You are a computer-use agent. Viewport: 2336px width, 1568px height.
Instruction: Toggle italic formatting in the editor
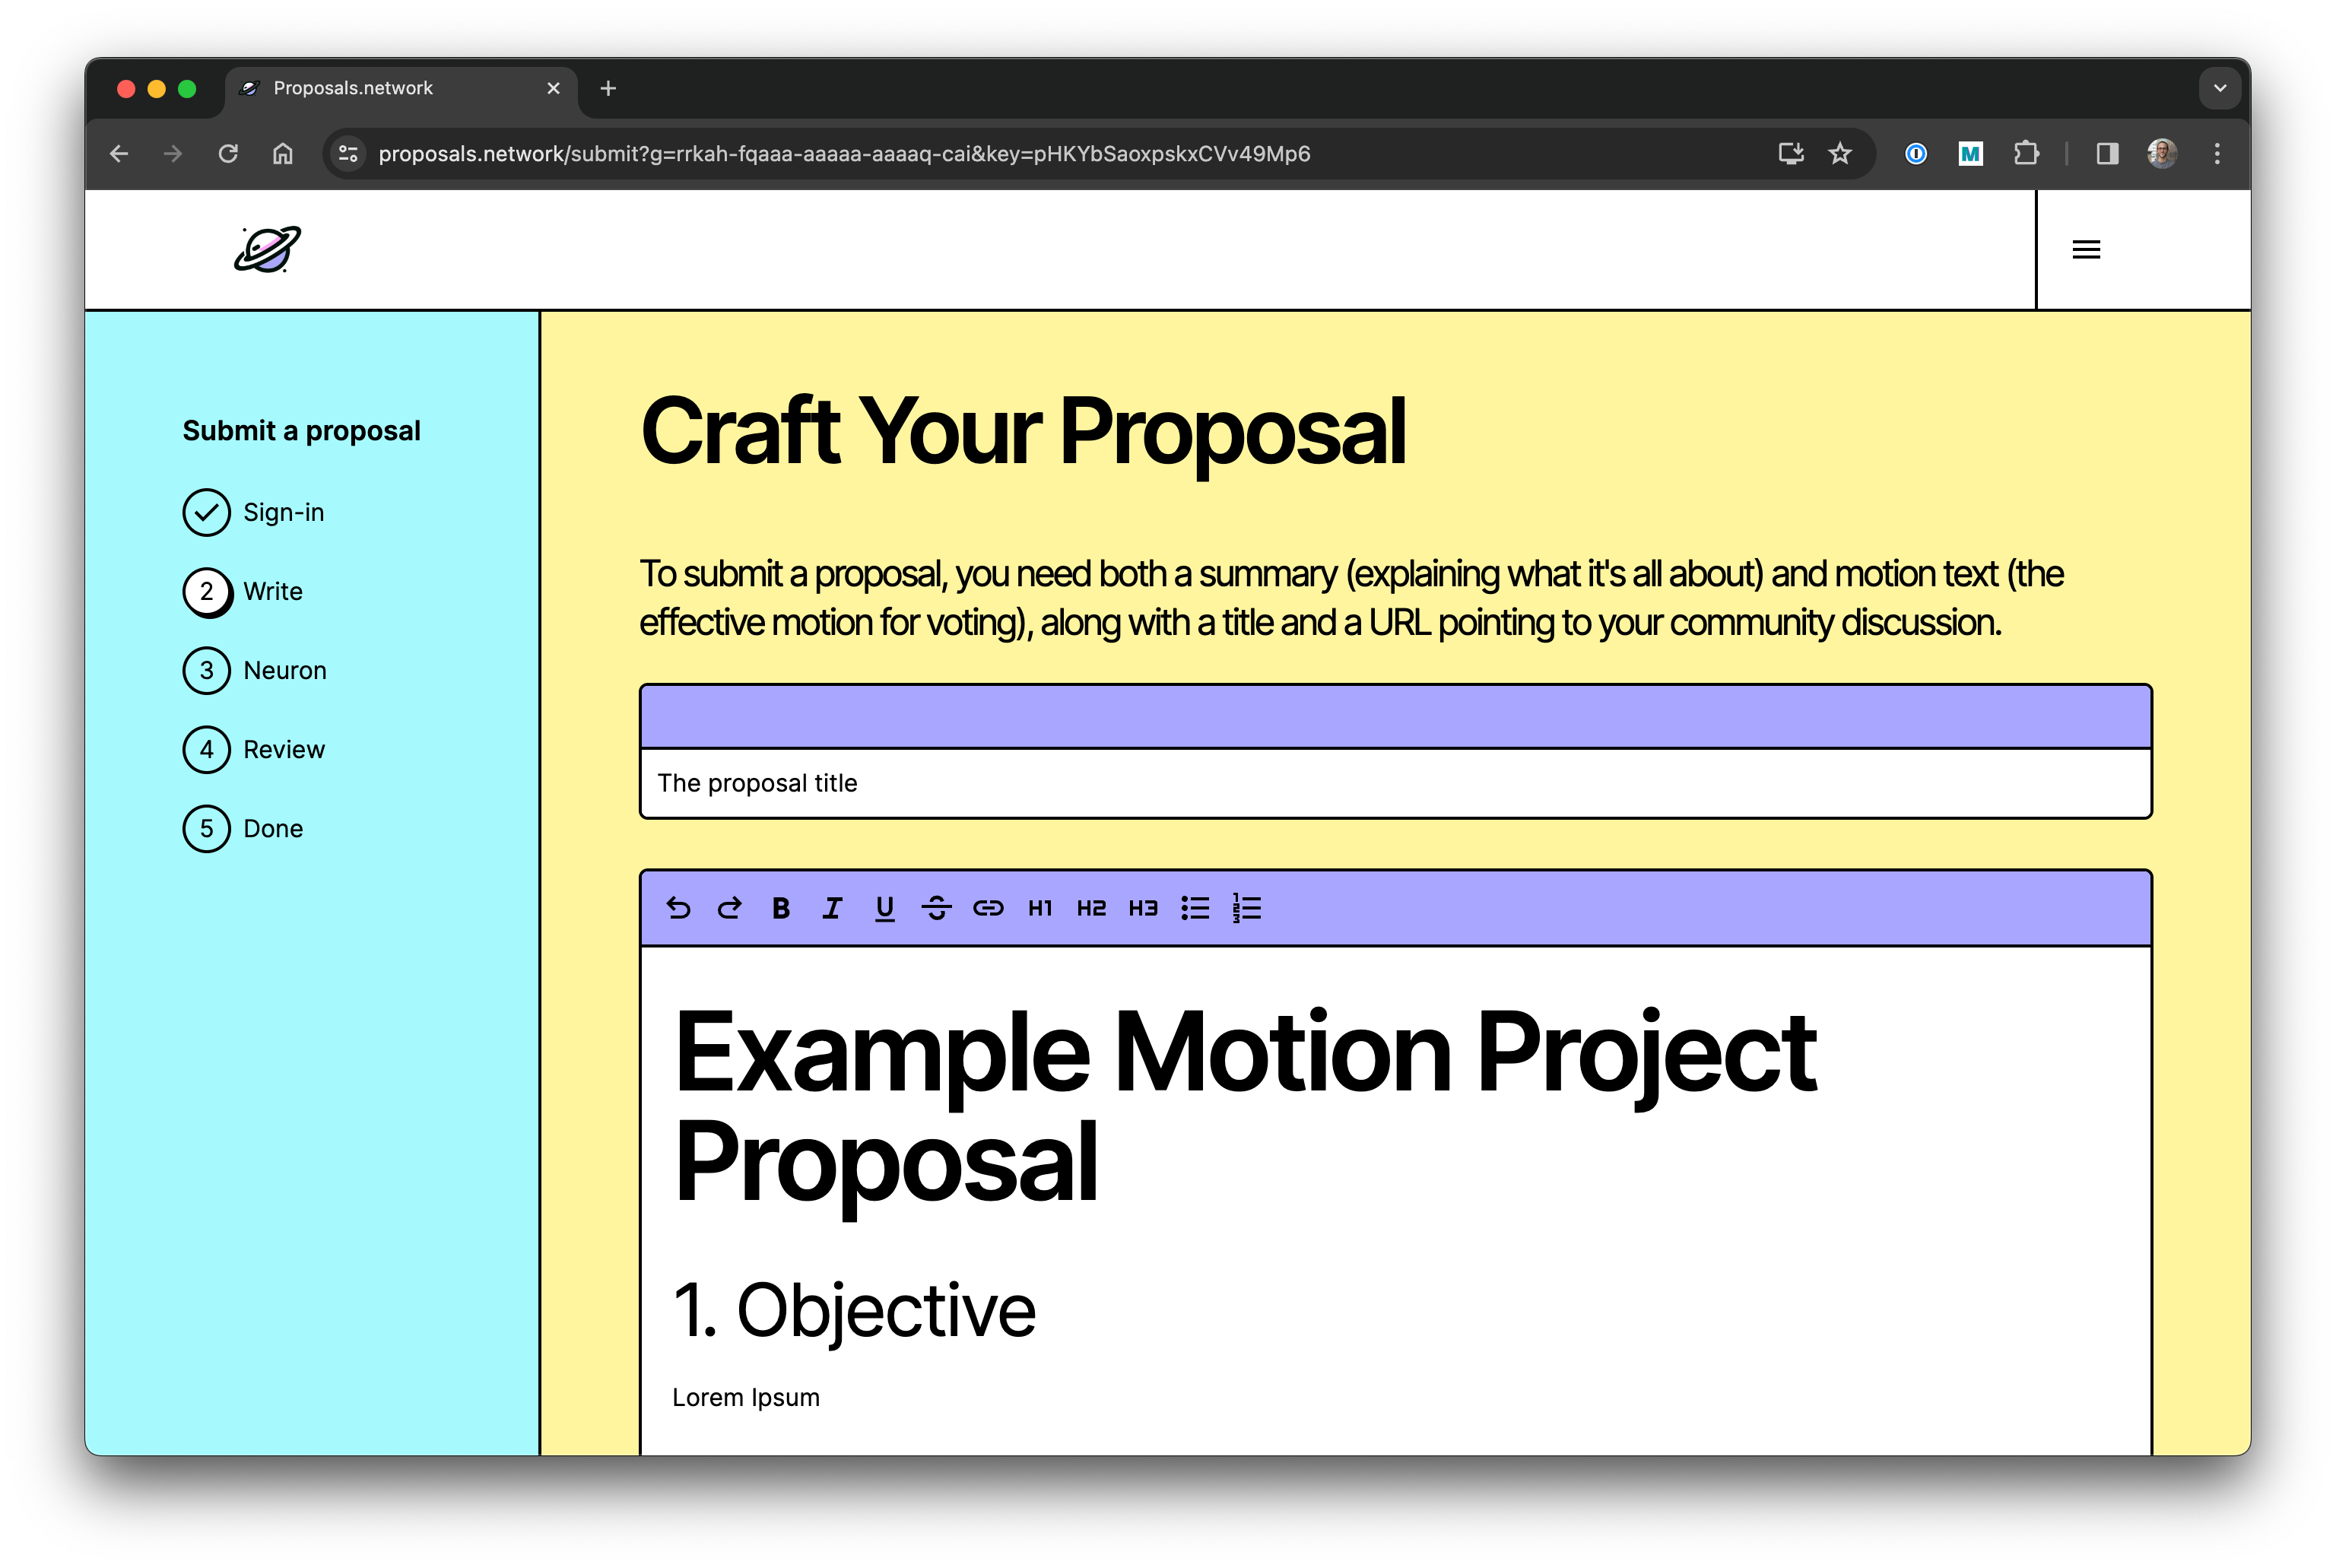[832, 908]
